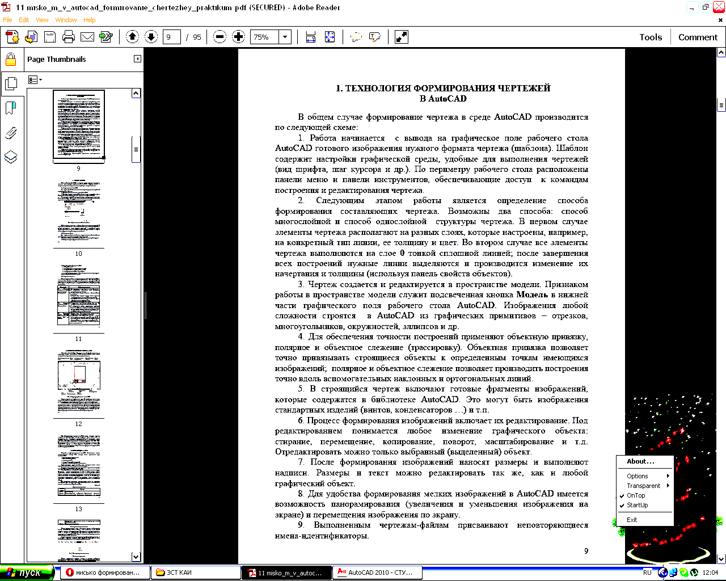
Task: Switch to ЗСТ КАИ folder taskbar button
Action: click(x=196, y=572)
